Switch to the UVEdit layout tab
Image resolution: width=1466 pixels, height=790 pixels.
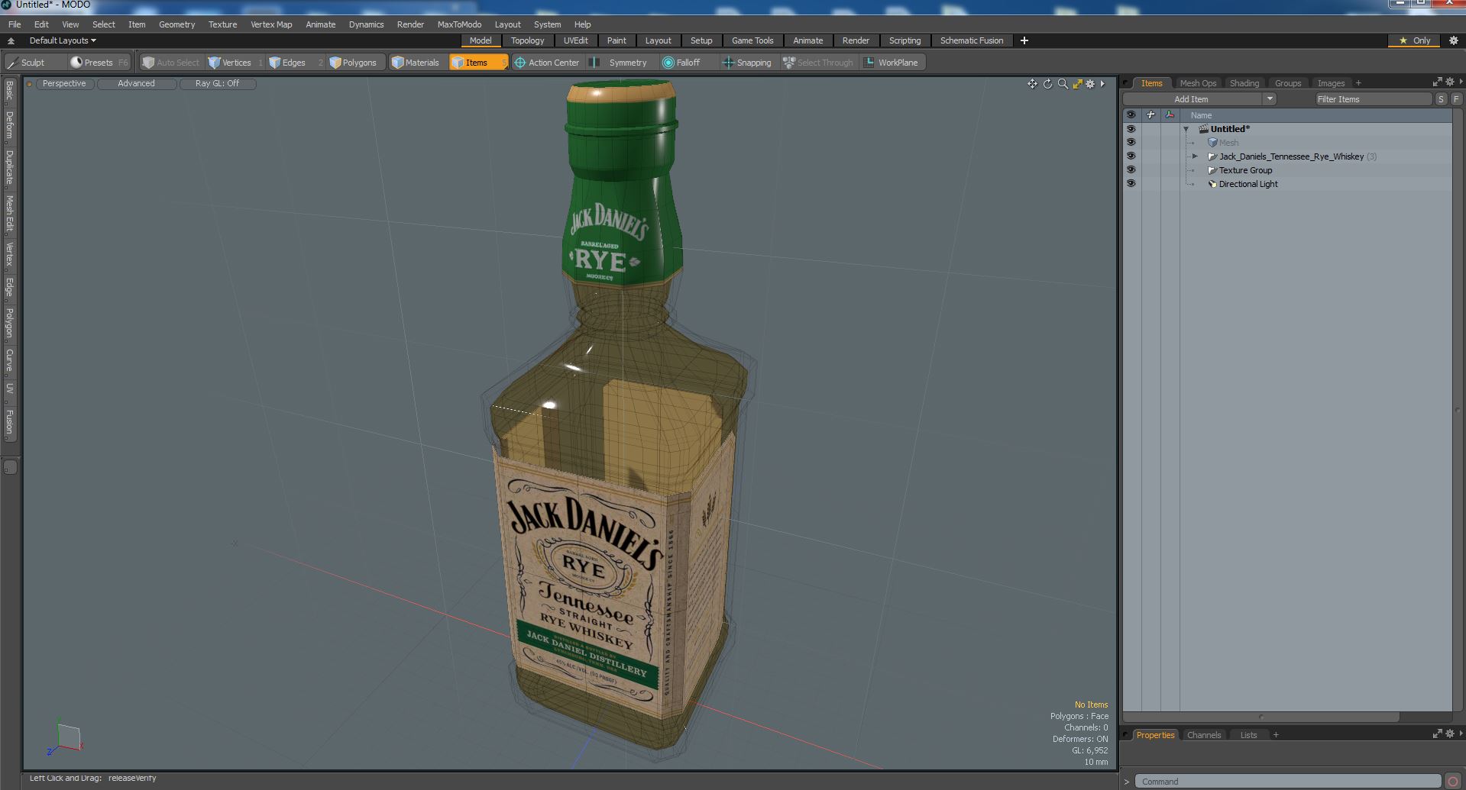[575, 40]
